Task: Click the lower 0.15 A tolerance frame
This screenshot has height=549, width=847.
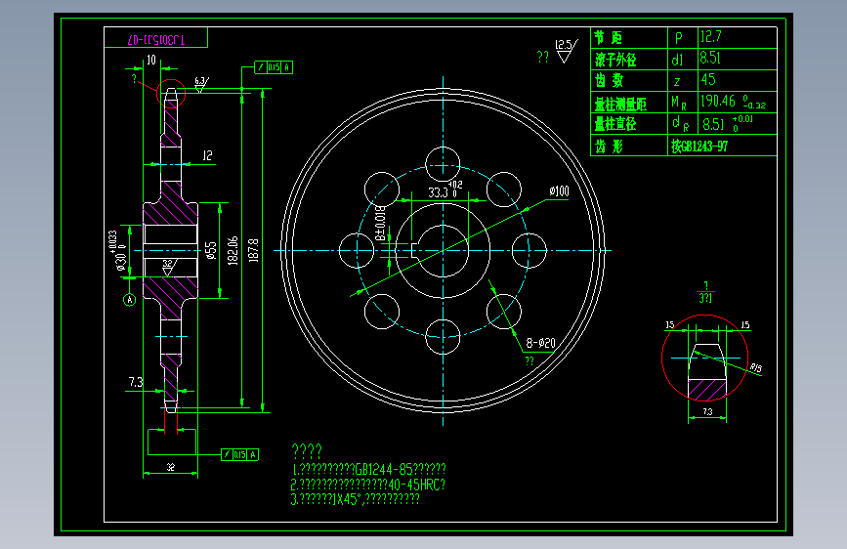Action: (240, 454)
